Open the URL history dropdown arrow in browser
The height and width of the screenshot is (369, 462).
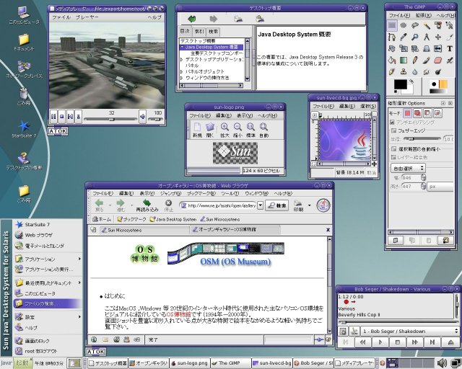(260, 205)
